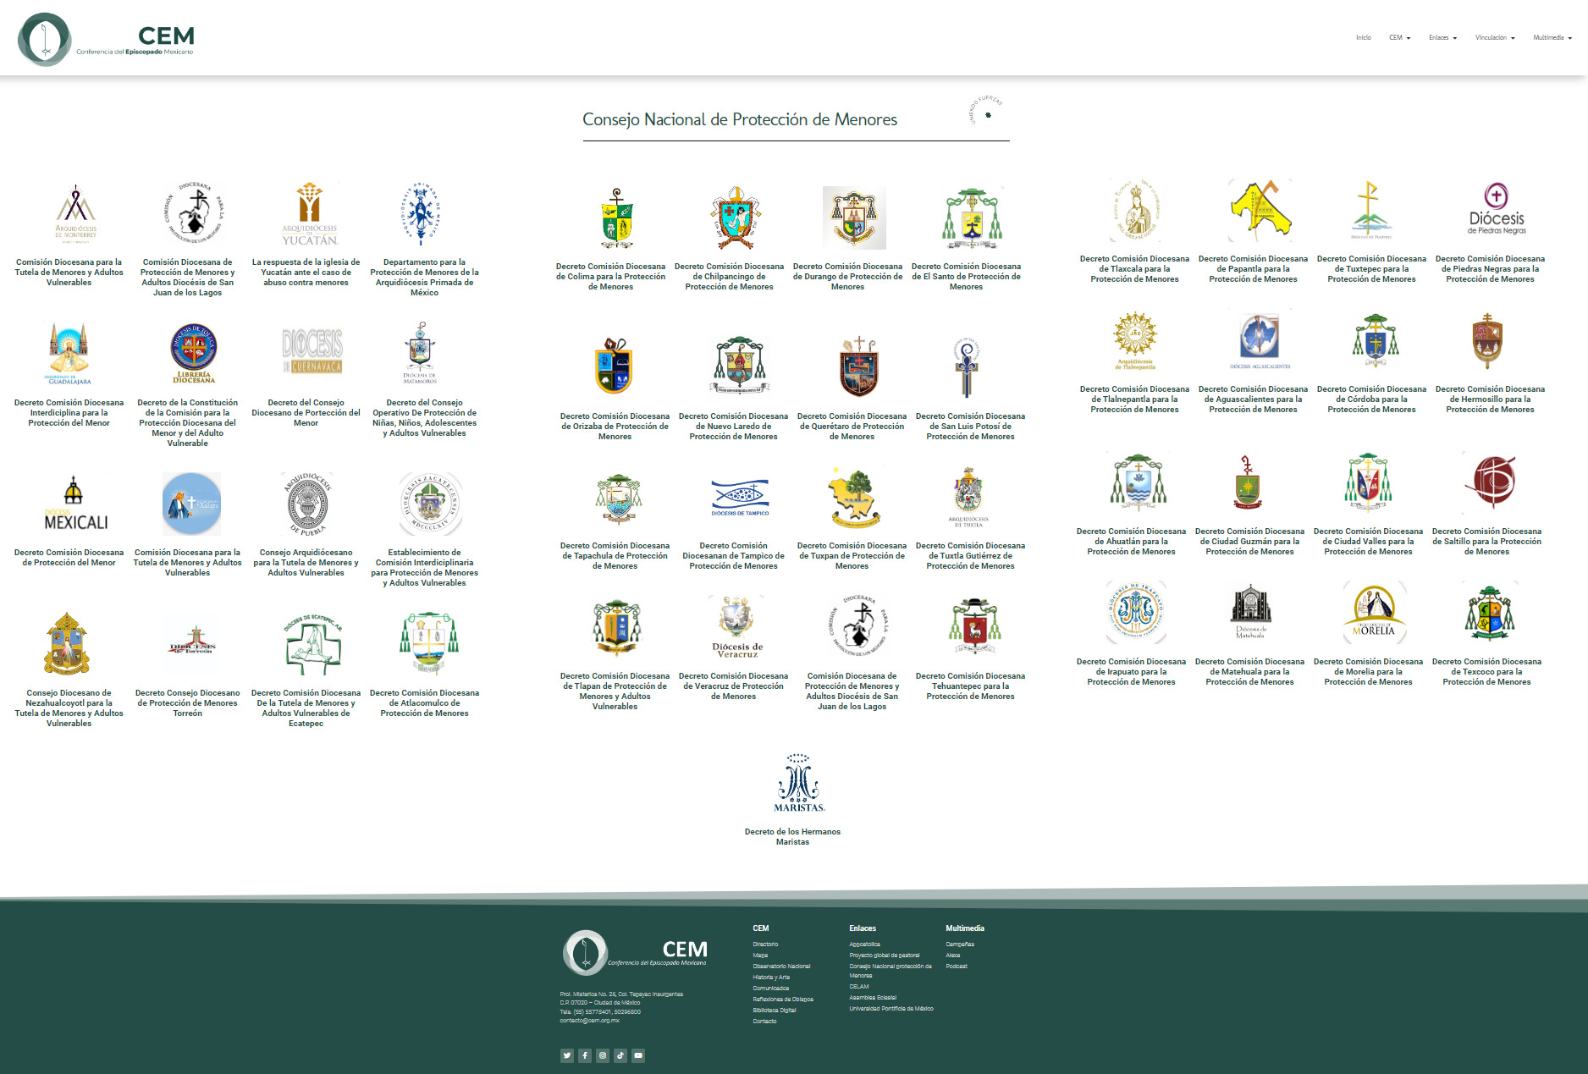1588x1074 pixels.
Task: Open Asamblea Eclesial in the footer
Action: (x=873, y=998)
